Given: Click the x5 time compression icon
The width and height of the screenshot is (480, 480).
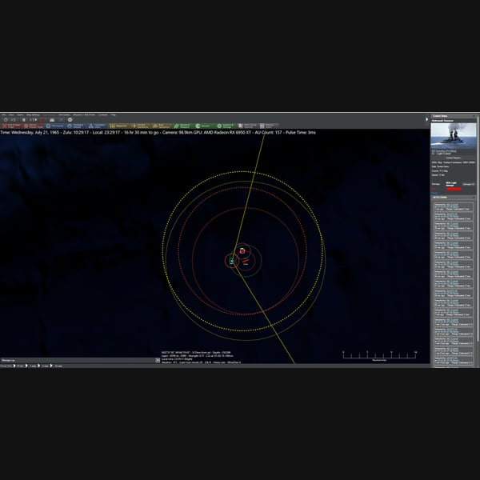Looking at the screenshot, I should coord(14,120).
